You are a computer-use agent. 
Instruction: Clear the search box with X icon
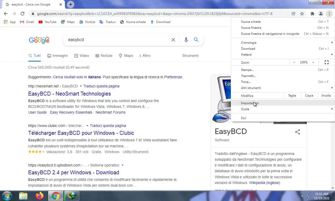click(x=173, y=40)
